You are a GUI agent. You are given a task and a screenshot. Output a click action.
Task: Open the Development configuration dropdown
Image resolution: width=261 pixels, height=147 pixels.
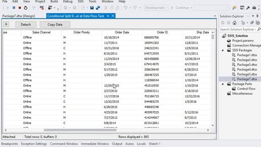coord(156,8)
